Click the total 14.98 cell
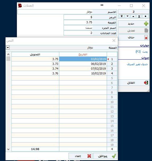The height and width of the screenshot is (161, 152). click(x=35, y=149)
